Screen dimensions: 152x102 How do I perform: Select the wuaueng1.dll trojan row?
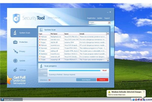coord(72,59)
